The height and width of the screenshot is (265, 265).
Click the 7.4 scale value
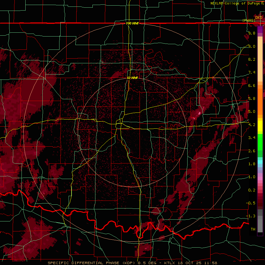(x=252, y=72)
